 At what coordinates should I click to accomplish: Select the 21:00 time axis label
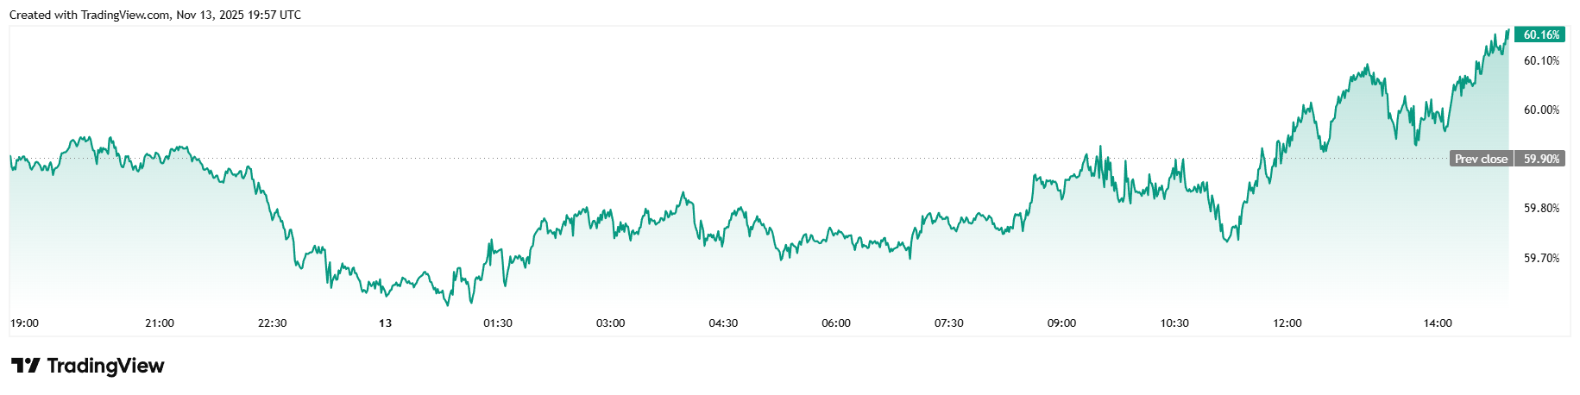click(x=160, y=323)
